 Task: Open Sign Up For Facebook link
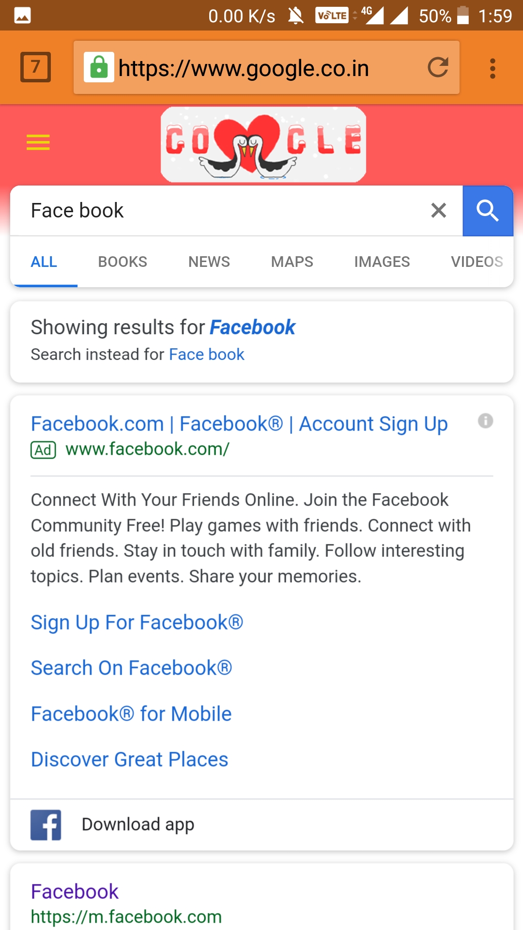pos(137,622)
